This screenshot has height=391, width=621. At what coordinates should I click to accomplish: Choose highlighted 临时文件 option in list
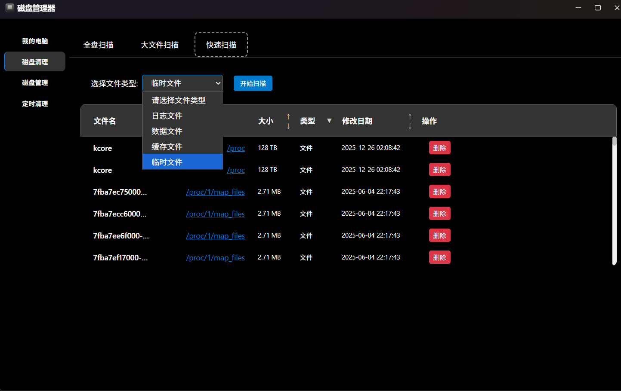pyautogui.click(x=182, y=162)
